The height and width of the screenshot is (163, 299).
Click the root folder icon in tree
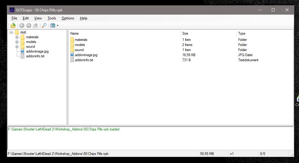click(x=17, y=32)
